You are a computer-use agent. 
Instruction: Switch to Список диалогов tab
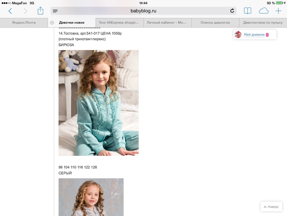[x=215, y=22]
